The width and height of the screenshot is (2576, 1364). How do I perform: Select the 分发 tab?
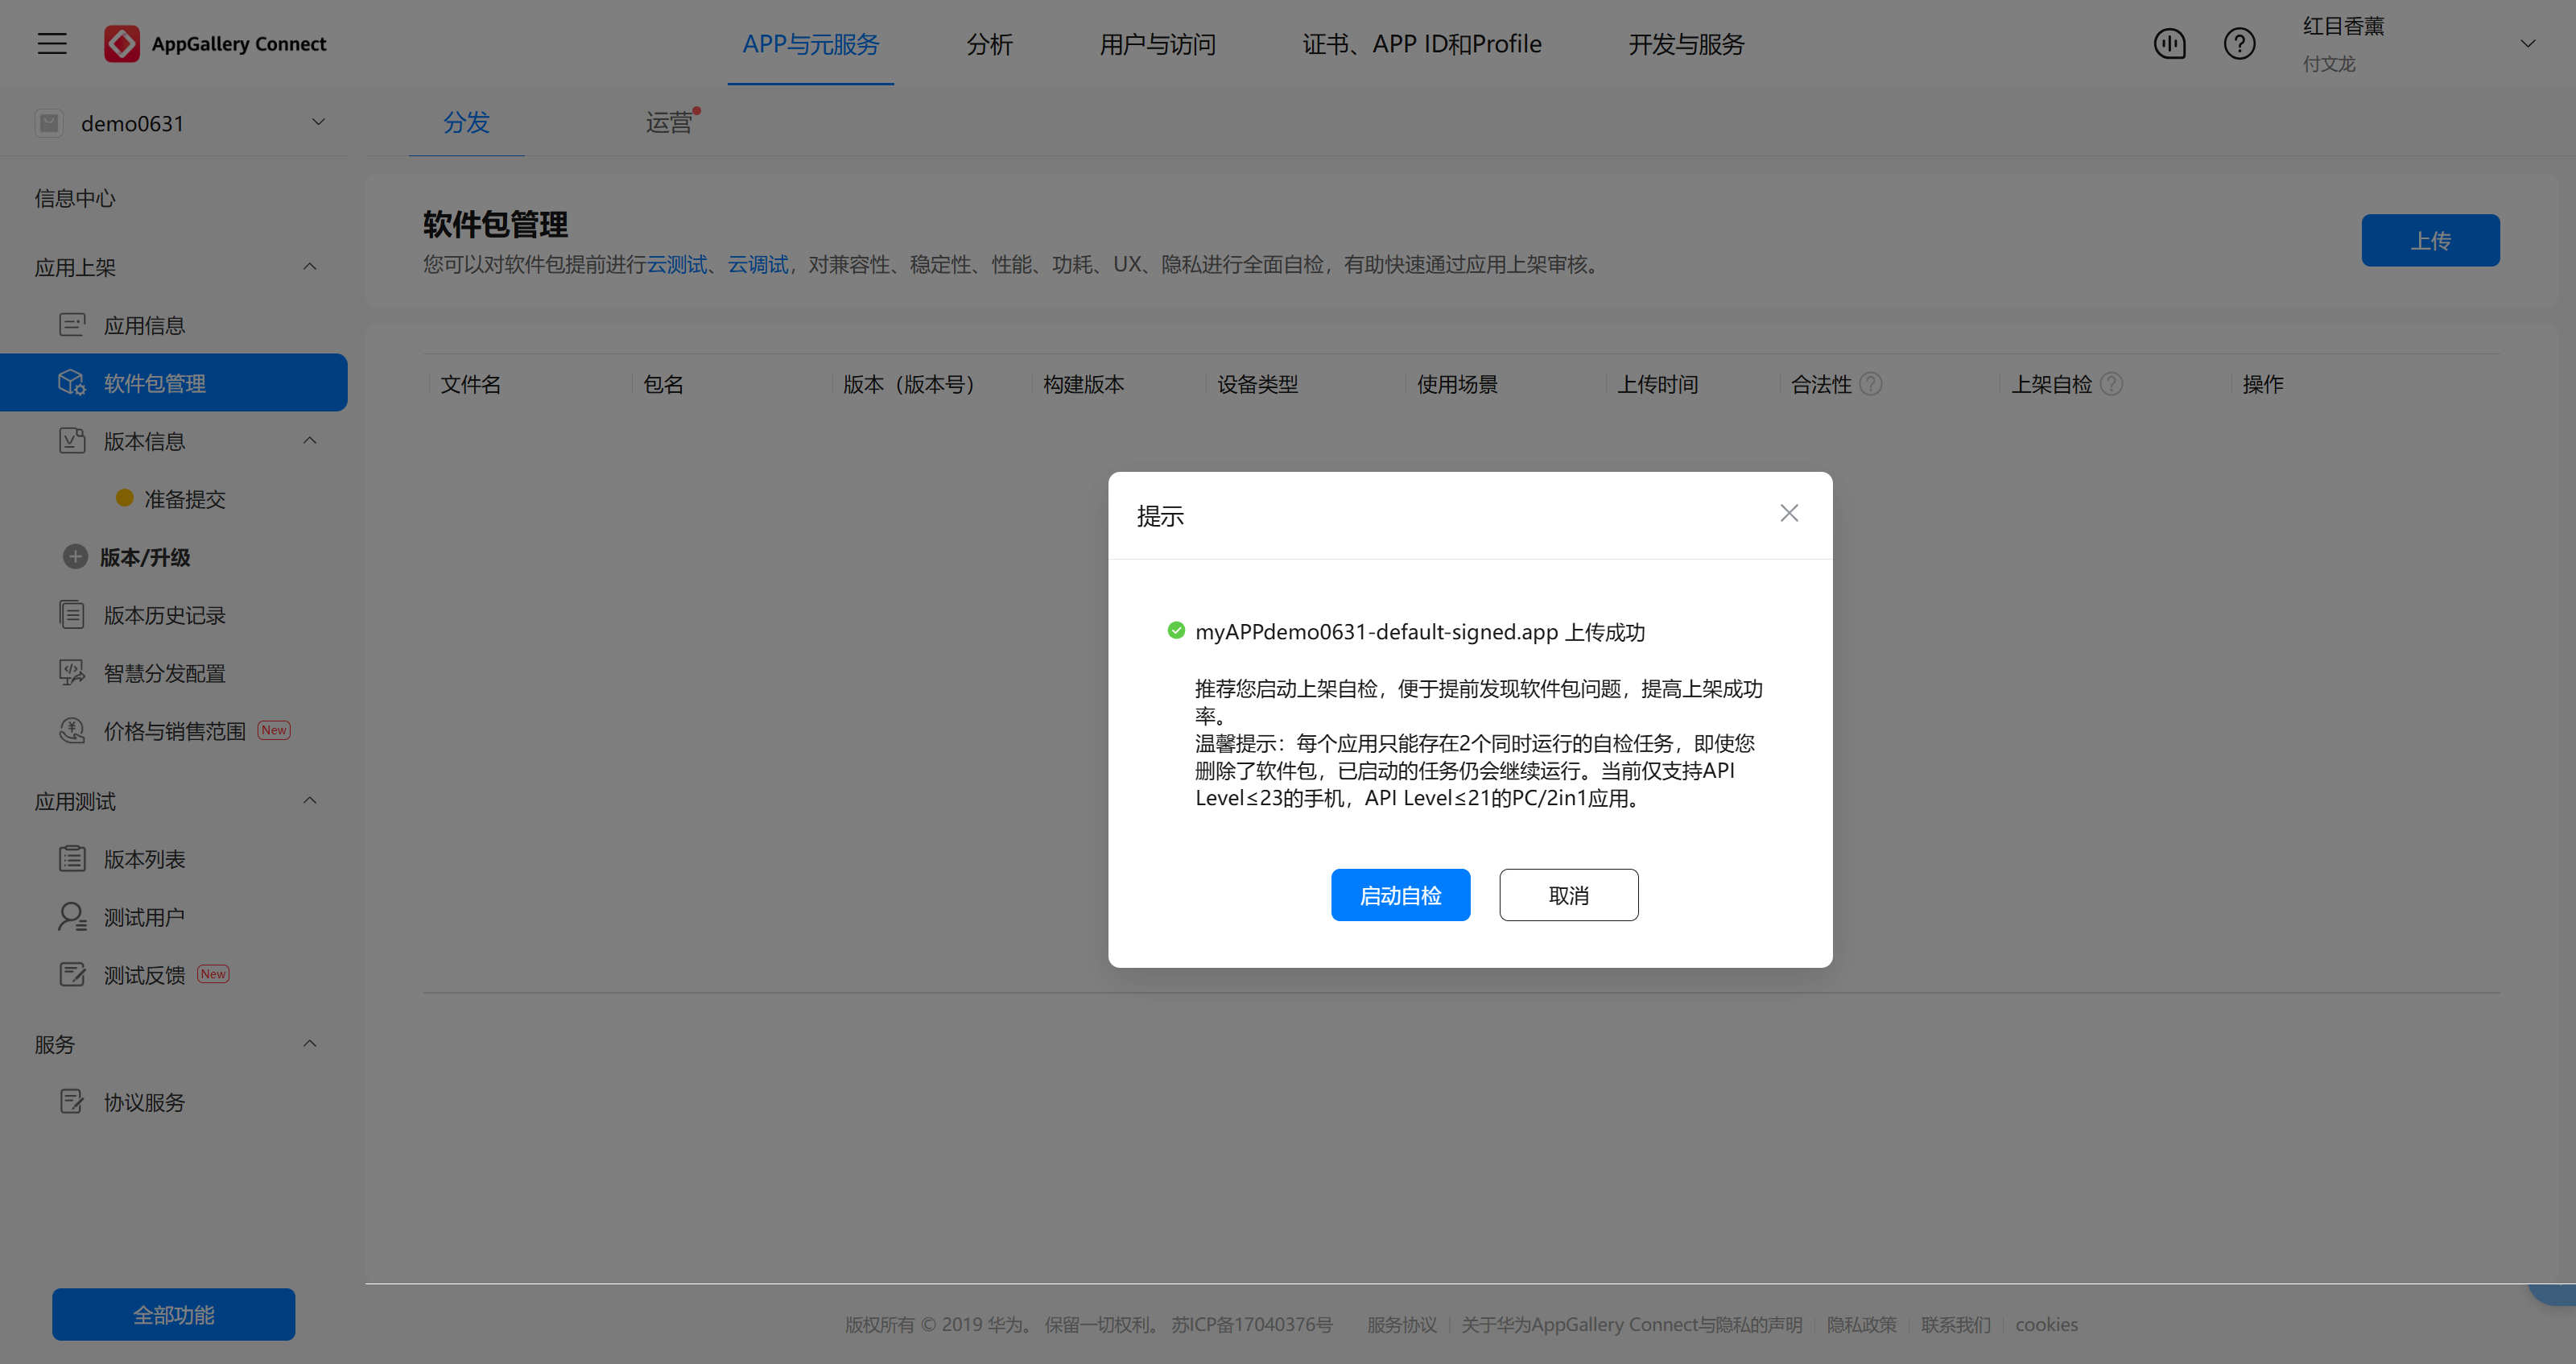(x=466, y=122)
